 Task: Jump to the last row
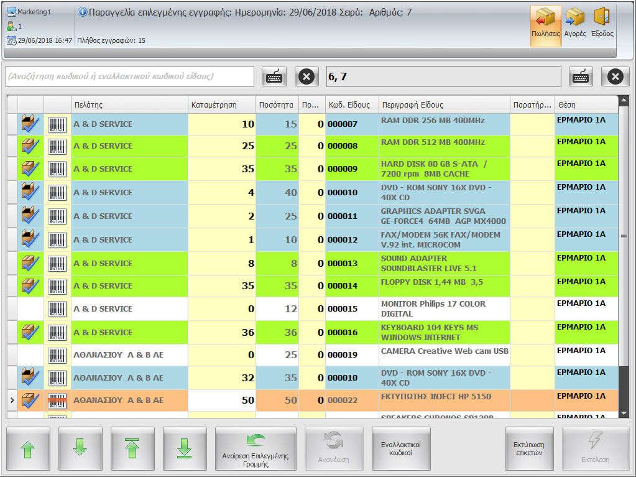click(x=185, y=448)
